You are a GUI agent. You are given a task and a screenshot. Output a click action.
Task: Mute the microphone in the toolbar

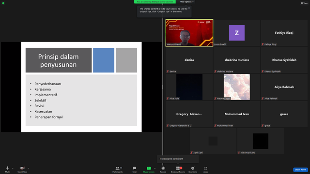[7, 169]
